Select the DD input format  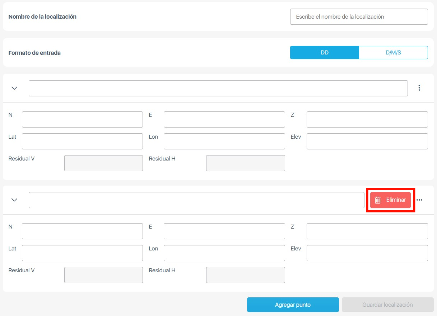(324, 53)
